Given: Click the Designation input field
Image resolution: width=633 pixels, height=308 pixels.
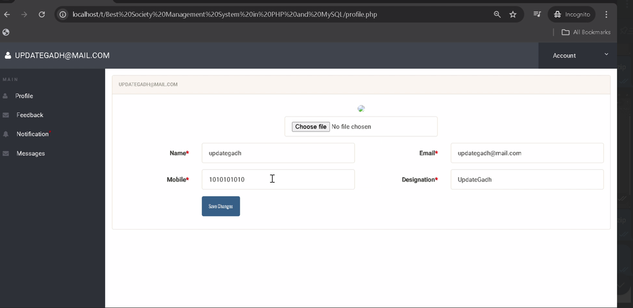Looking at the screenshot, I should (527, 180).
